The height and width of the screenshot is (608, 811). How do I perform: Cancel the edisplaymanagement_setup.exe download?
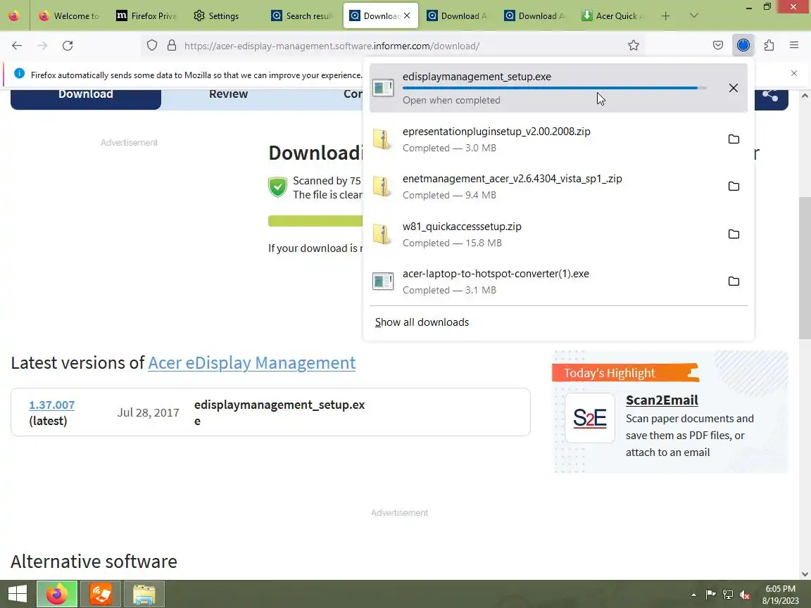[733, 88]
